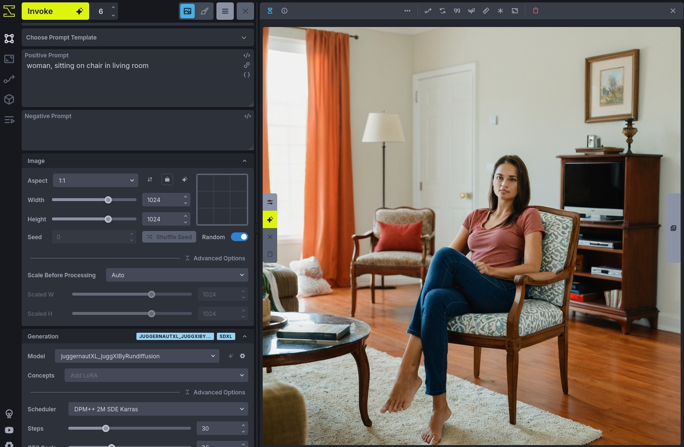The height and width of the screenshot is (447, 684).
Task: Cancel current queue item X button
Action: (x=245, y=11)
